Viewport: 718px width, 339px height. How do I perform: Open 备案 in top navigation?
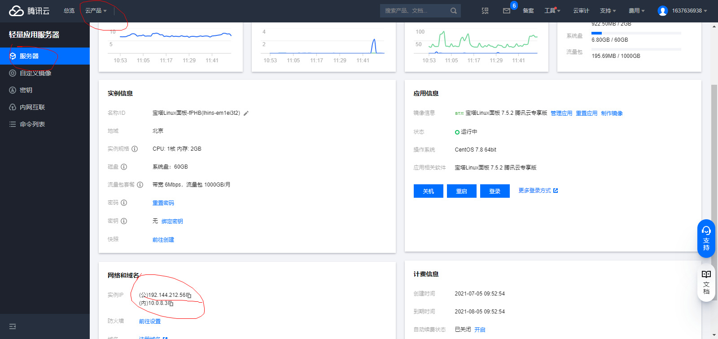point(528,11)
